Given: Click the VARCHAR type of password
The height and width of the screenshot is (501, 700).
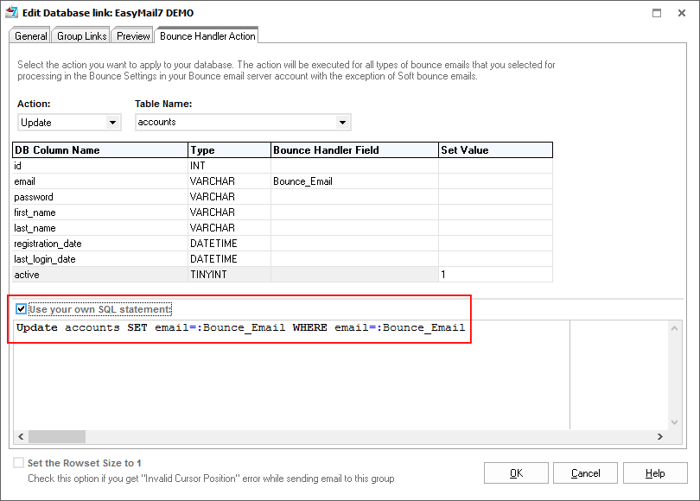Looking at the screenshot, I should pos(230,197).
